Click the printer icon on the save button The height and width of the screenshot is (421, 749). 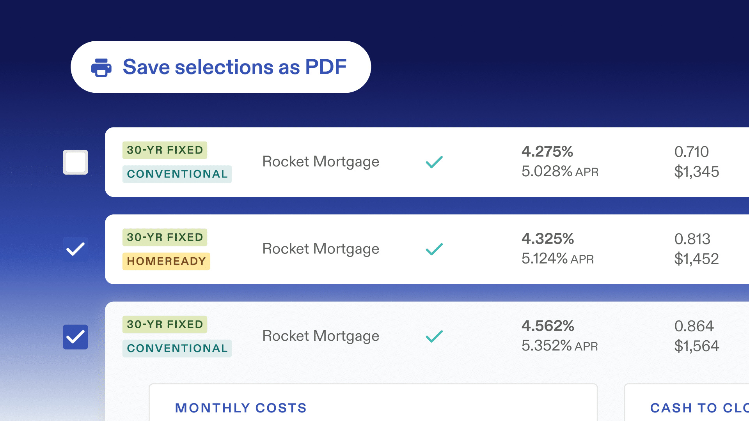coord(101,67)
